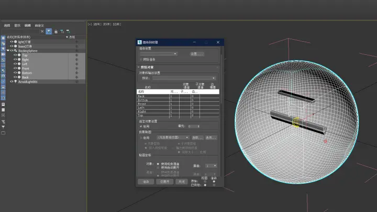The height and width of the screenshot is (212, 377).
Task: Toggle eye icon for Left object
Action: [15, 64]
